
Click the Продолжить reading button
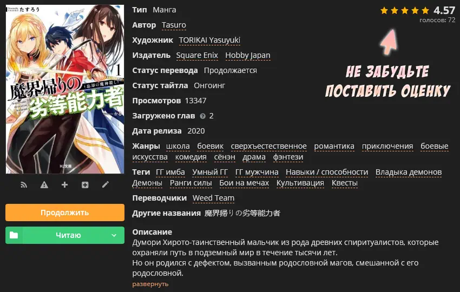coord(65,213)
